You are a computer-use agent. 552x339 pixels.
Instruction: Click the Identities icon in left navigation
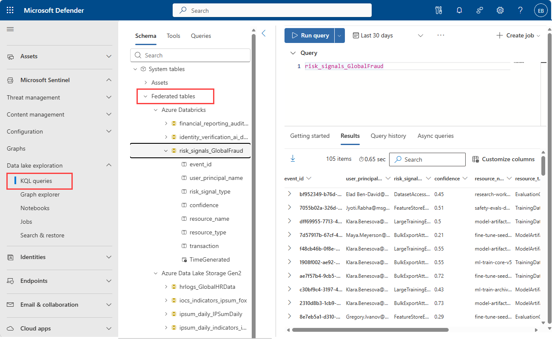click(x=11, y=257)
